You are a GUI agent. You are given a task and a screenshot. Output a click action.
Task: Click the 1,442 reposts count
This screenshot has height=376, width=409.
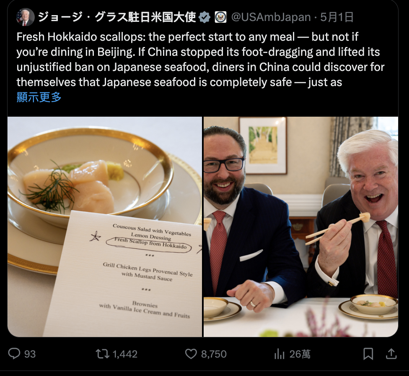[x=125, y=354]
